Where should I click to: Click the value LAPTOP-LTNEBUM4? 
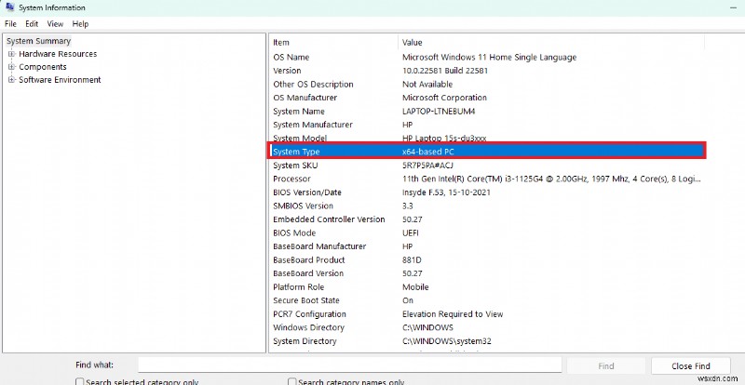click(x=439, y=112)
